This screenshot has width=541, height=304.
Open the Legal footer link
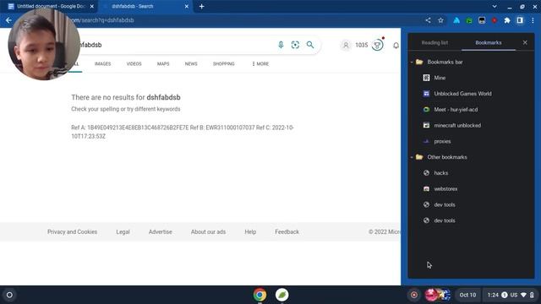coord(123,232)
